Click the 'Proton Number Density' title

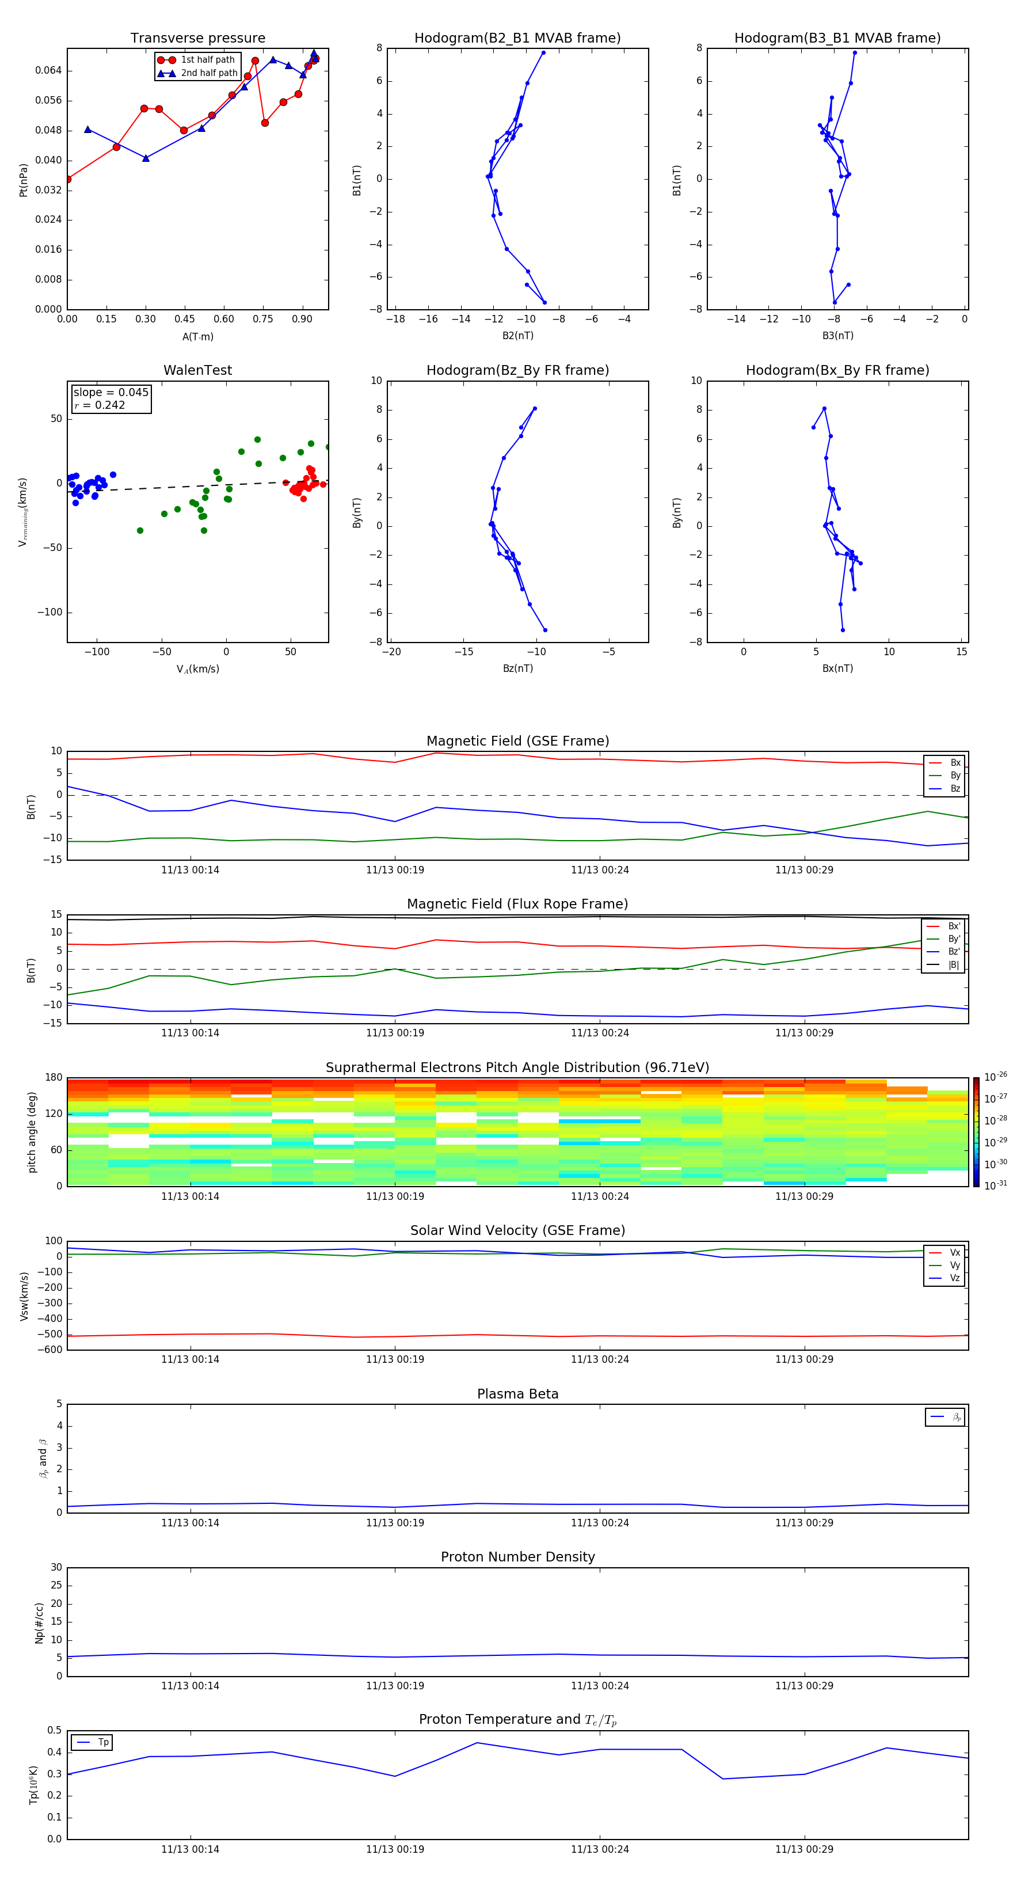[517, 1557]
